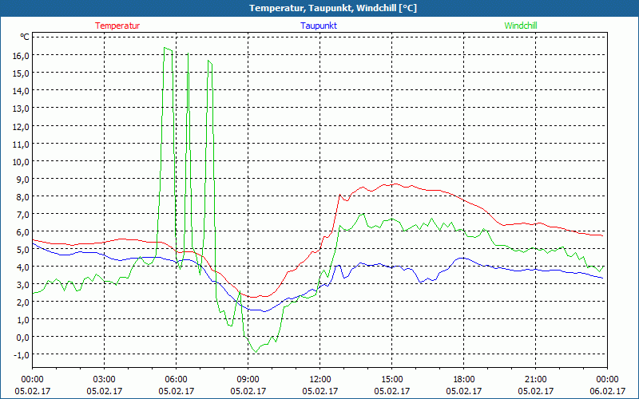This screenshot has height=399, width=639.
Task: Click the 0,0 y-axis value
Action: click(x=22, y=337)
